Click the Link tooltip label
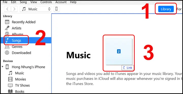Image resolution: width=183 pixels, height=94 pixels. [128, 68]
